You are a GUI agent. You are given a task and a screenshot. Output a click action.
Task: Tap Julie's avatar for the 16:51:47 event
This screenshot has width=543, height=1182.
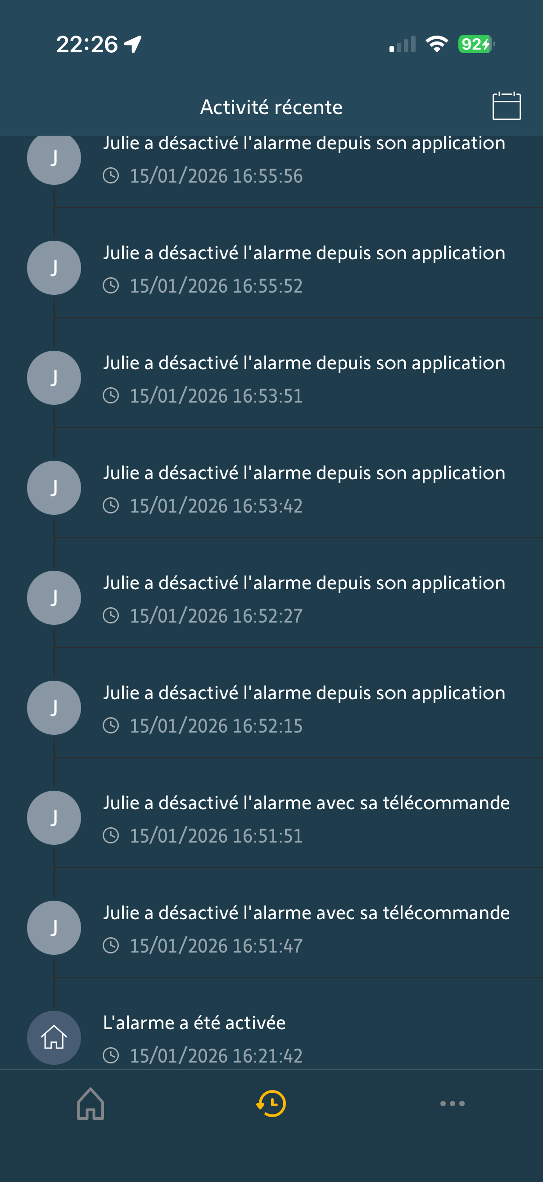pos(54,927)
